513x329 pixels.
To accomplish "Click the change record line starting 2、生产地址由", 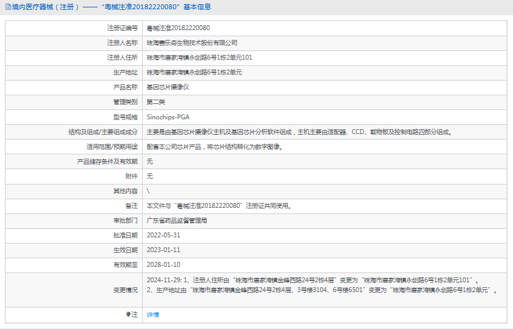I will 322,290.
